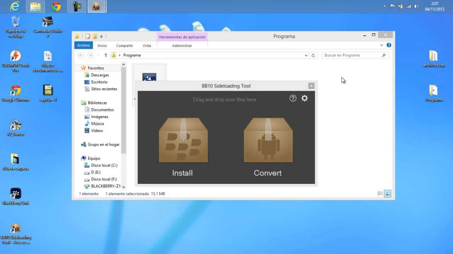Screen dimensions: 453x254
Task: Select BlackBerry Link desktop shortcut
Action: (16, 196)
